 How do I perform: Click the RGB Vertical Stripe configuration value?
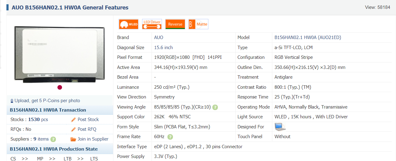pos(294,57)
